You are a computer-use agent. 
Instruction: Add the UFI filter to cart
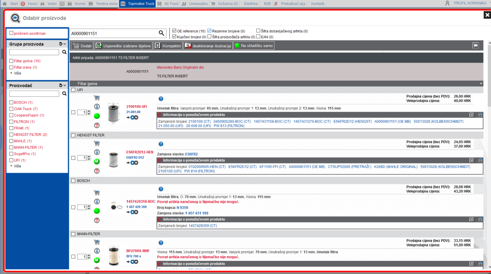97,98
